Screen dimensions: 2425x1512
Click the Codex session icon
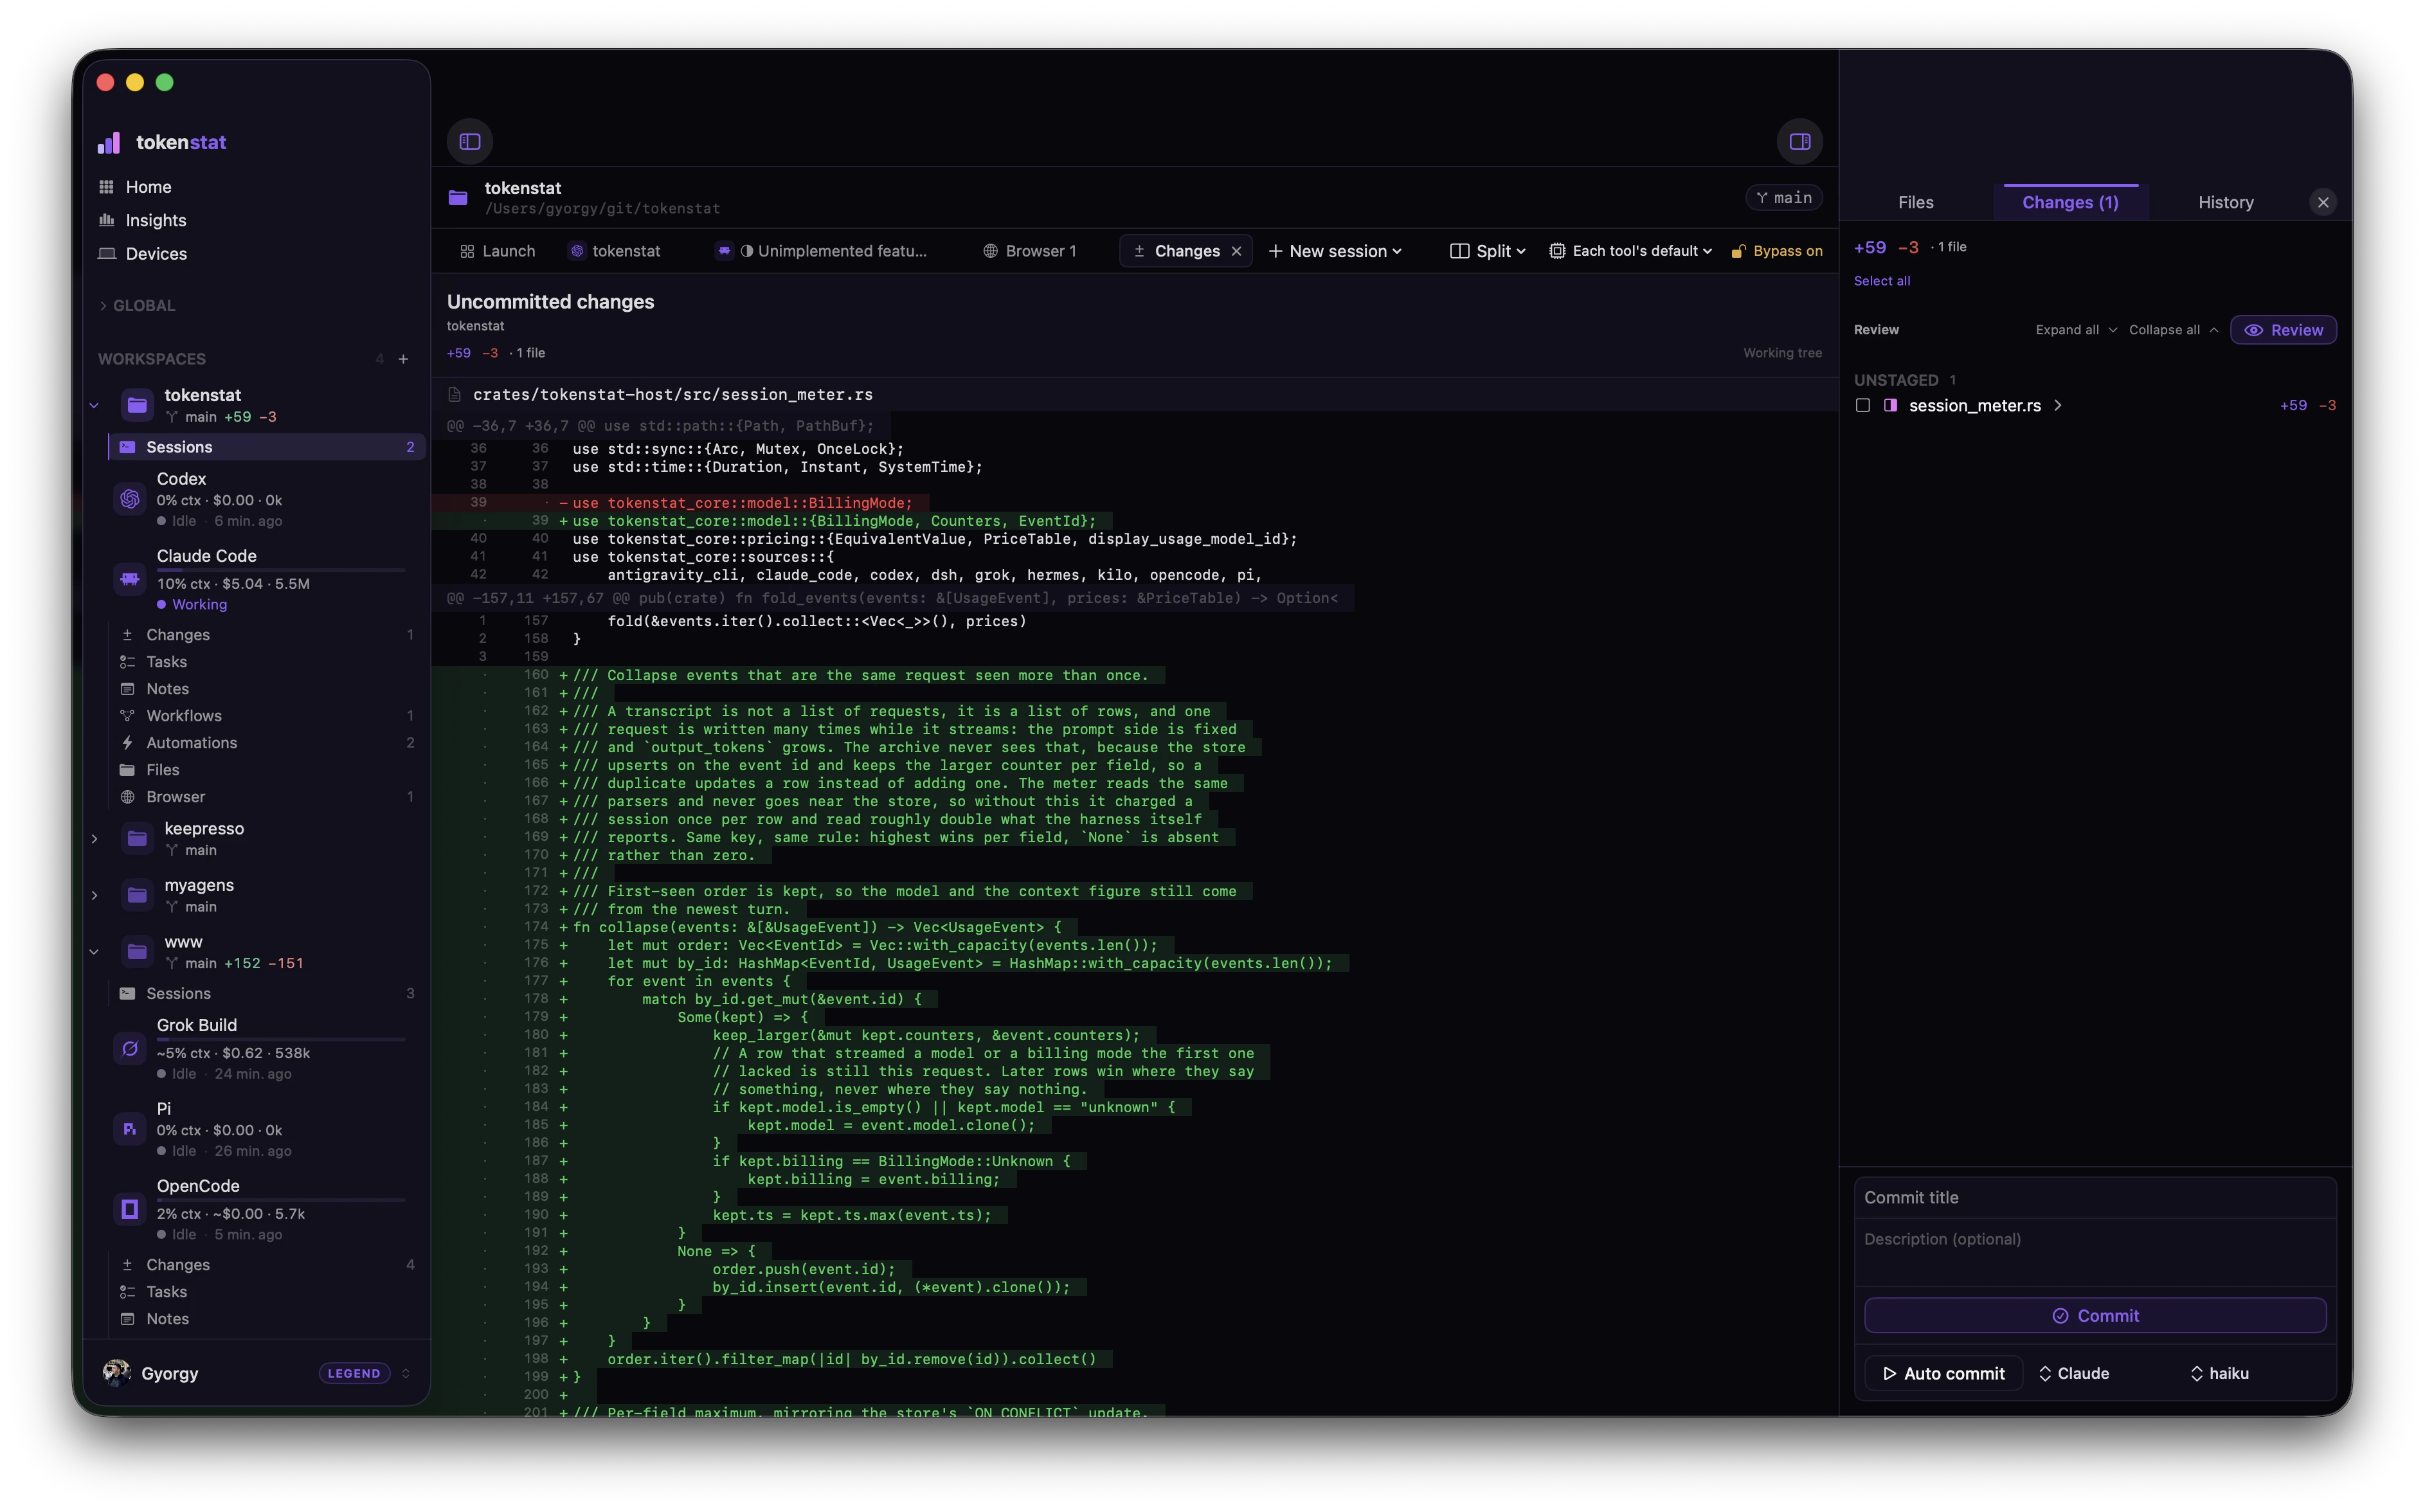click(130, 499)
